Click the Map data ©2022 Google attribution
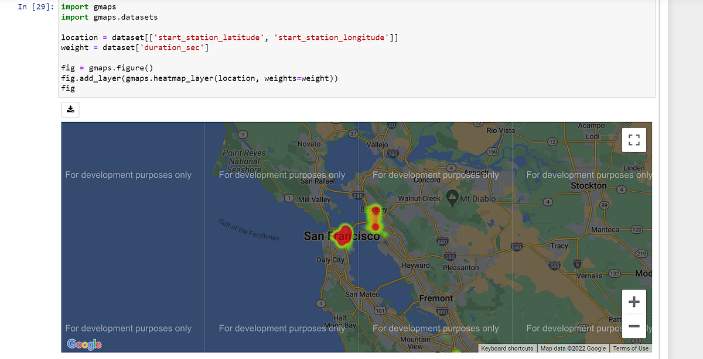The image size is (703, 359). tap(572, 348)
